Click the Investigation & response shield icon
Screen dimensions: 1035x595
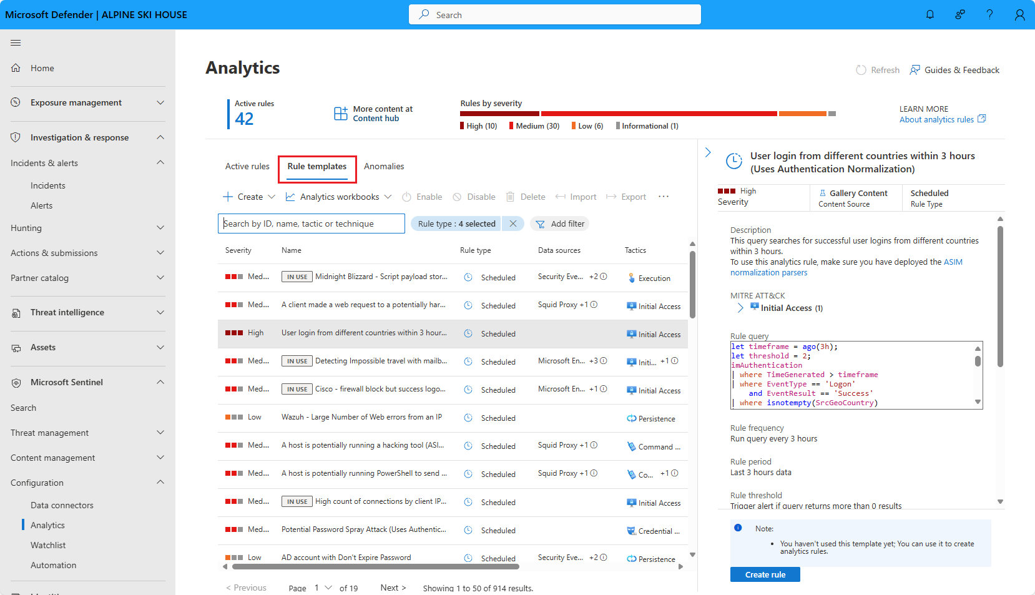tap(16, 137)
